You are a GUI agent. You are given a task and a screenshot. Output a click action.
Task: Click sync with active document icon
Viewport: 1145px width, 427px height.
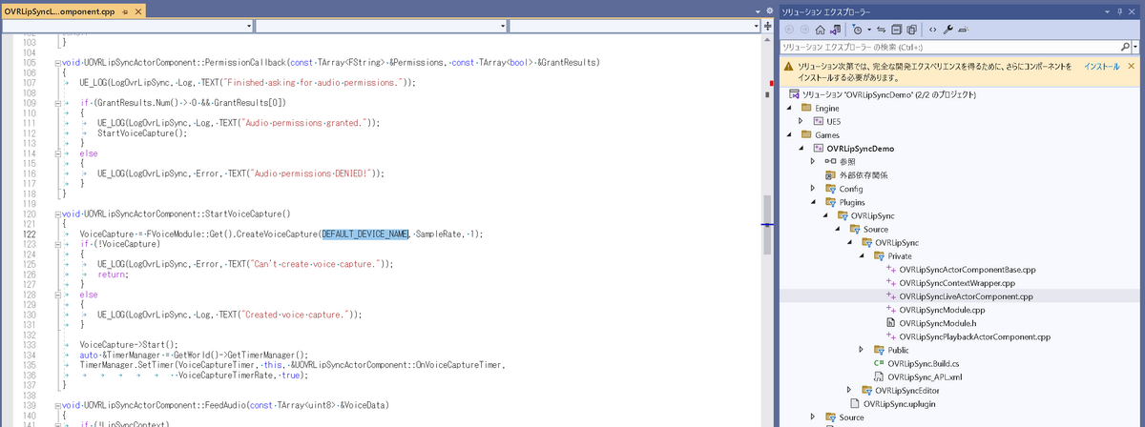[883, 29]
